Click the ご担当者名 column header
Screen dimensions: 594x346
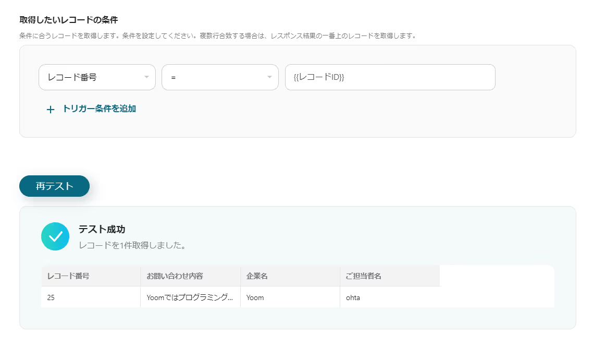[390, 276]
